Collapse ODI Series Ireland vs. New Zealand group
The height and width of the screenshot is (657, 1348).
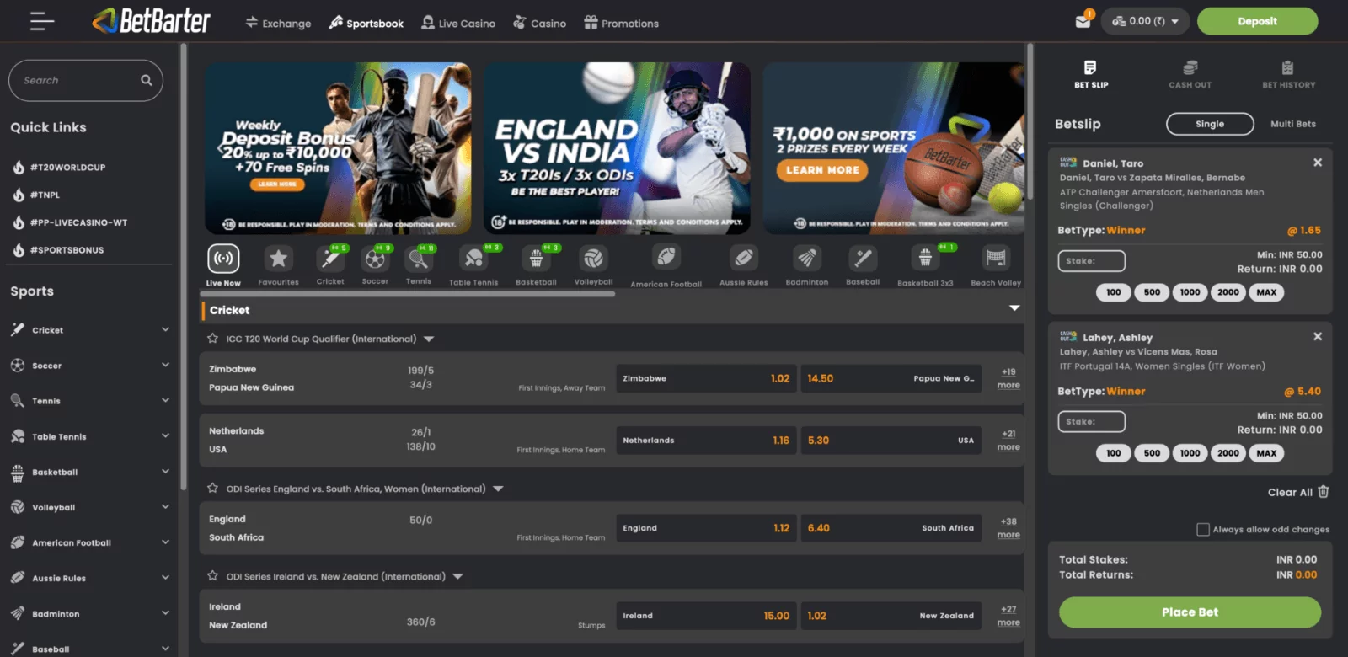click(x=457, y=577)
